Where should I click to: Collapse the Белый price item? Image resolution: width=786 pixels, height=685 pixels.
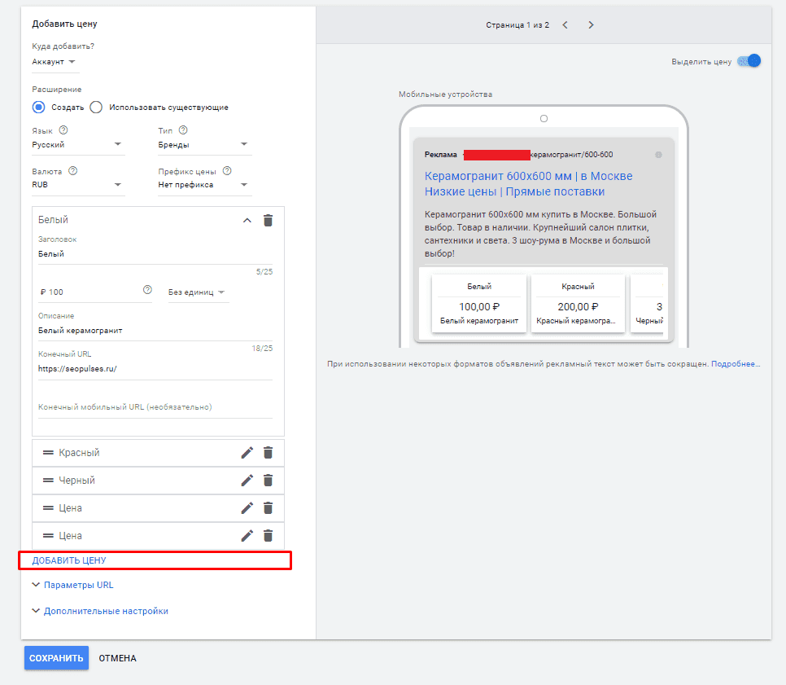coord(247,220)
